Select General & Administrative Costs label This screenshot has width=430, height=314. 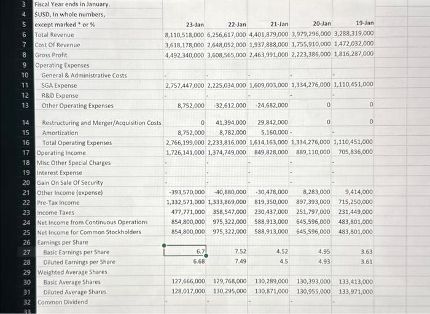[84, 76]
